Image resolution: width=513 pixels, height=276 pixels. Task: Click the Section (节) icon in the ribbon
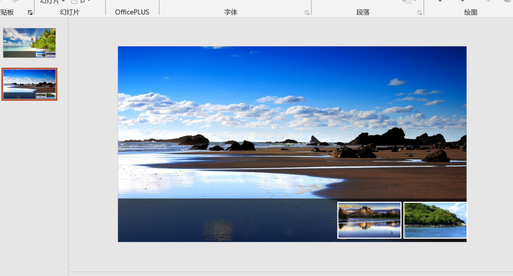coord(74,2)
